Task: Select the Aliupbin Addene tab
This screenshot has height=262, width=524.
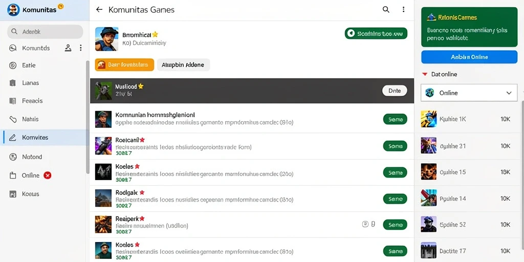Action: point(183,65)
